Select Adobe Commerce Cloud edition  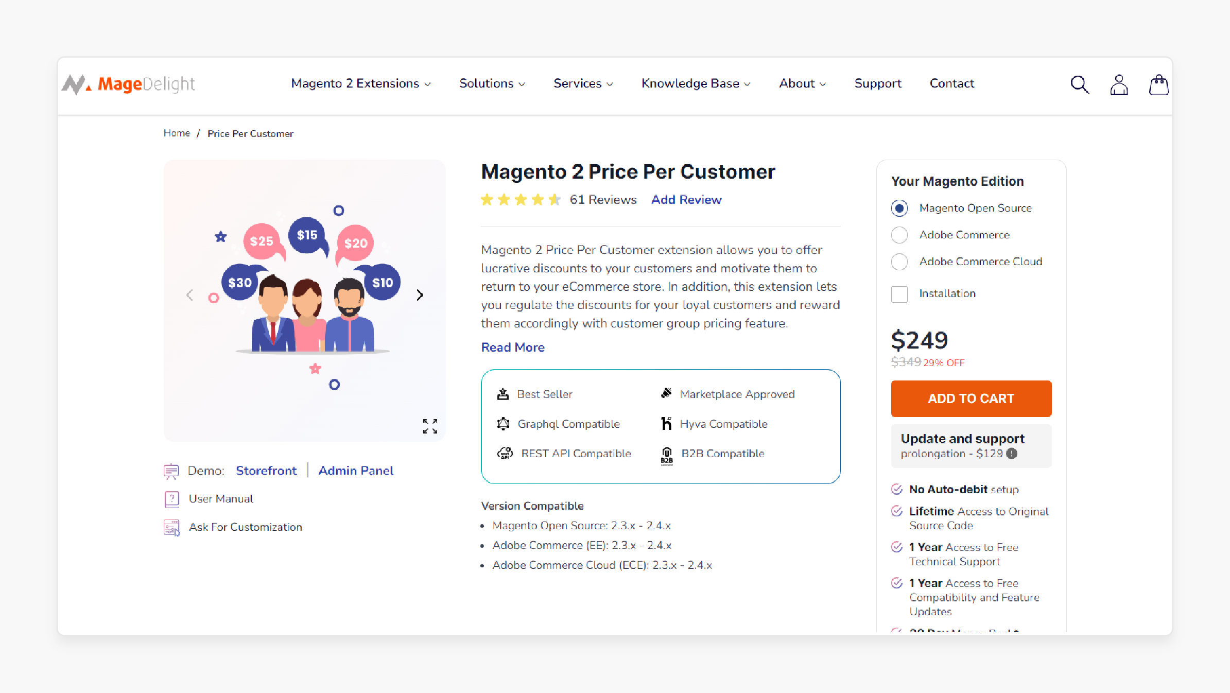click(x=899, y=262)
